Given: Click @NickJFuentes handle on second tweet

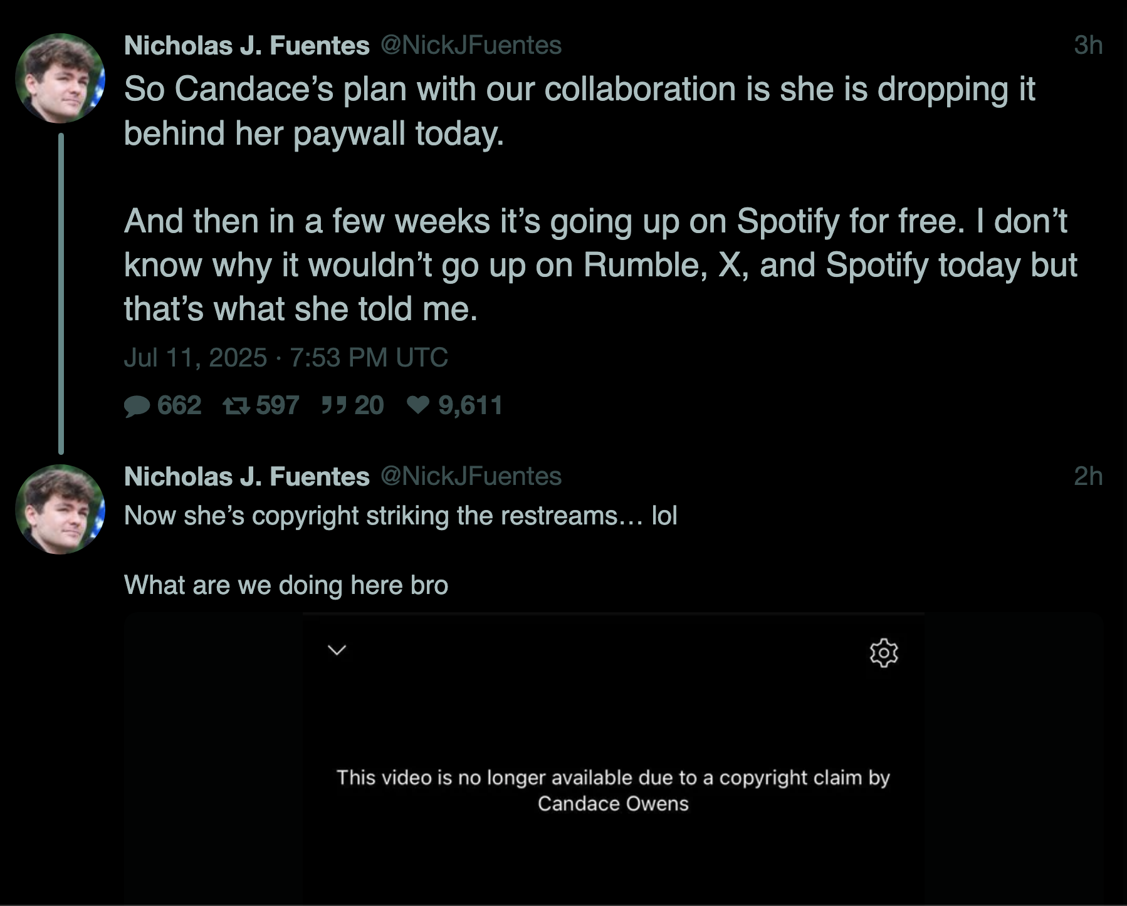Looking at the screenshot, I should coord(471,476).
